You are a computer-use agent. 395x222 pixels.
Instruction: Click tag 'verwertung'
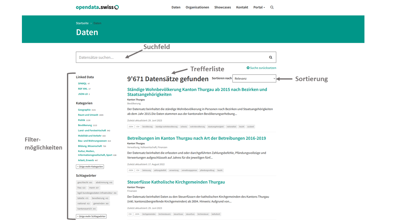[x=174, y=170]
